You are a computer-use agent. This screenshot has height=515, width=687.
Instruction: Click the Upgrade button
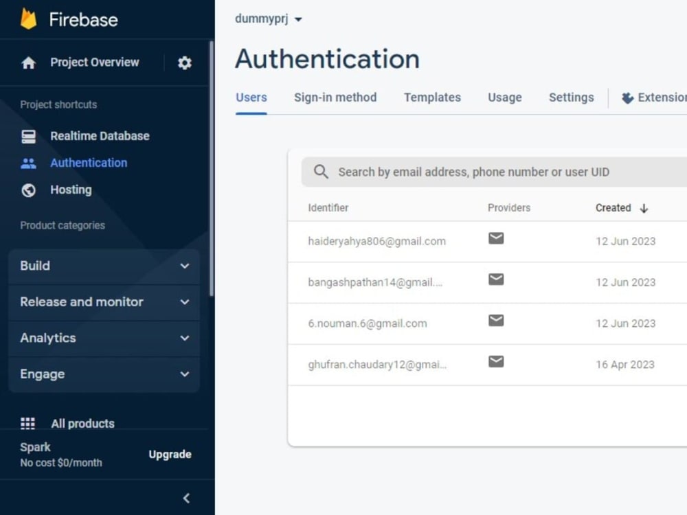pos(170,454)
